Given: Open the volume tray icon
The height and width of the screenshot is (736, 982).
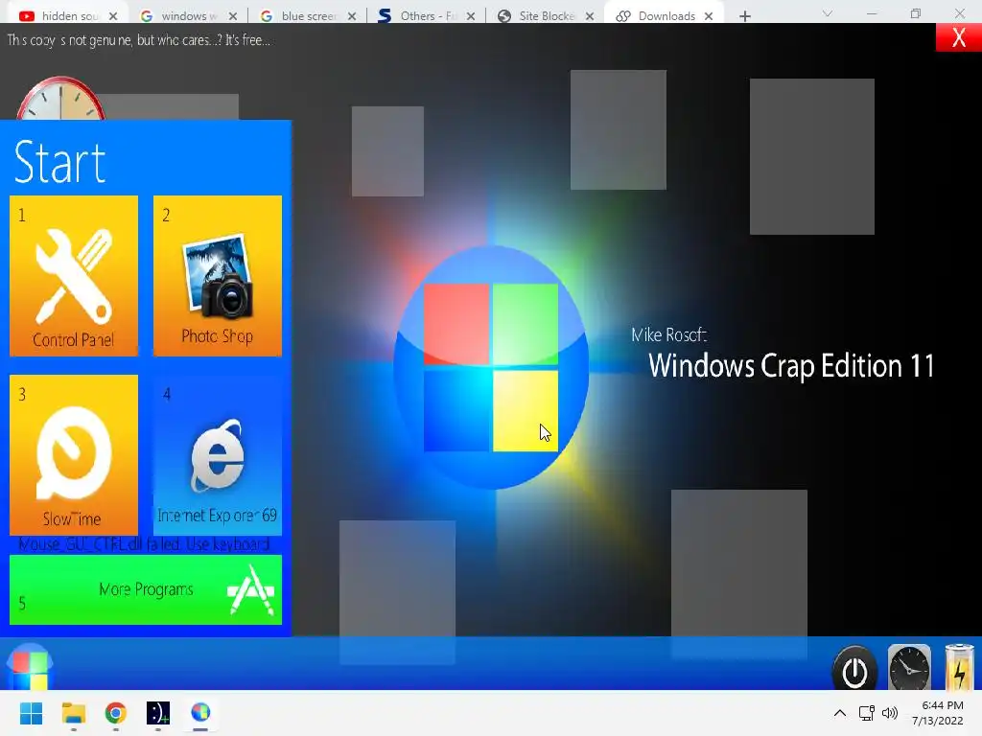Looking at the screenshot, I should [x=889, y=713].
